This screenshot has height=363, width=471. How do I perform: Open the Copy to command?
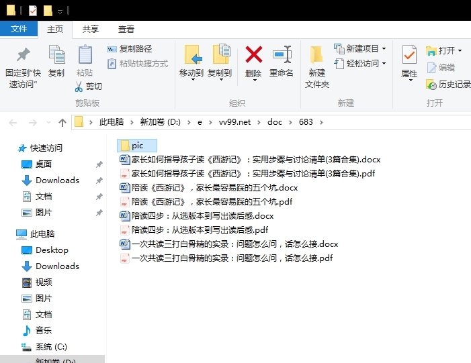click(220, 62)
